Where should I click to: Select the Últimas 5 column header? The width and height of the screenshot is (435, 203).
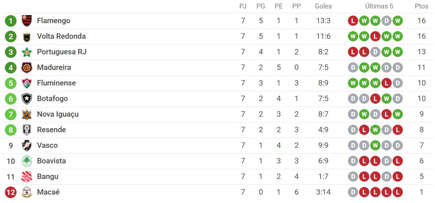379,6
